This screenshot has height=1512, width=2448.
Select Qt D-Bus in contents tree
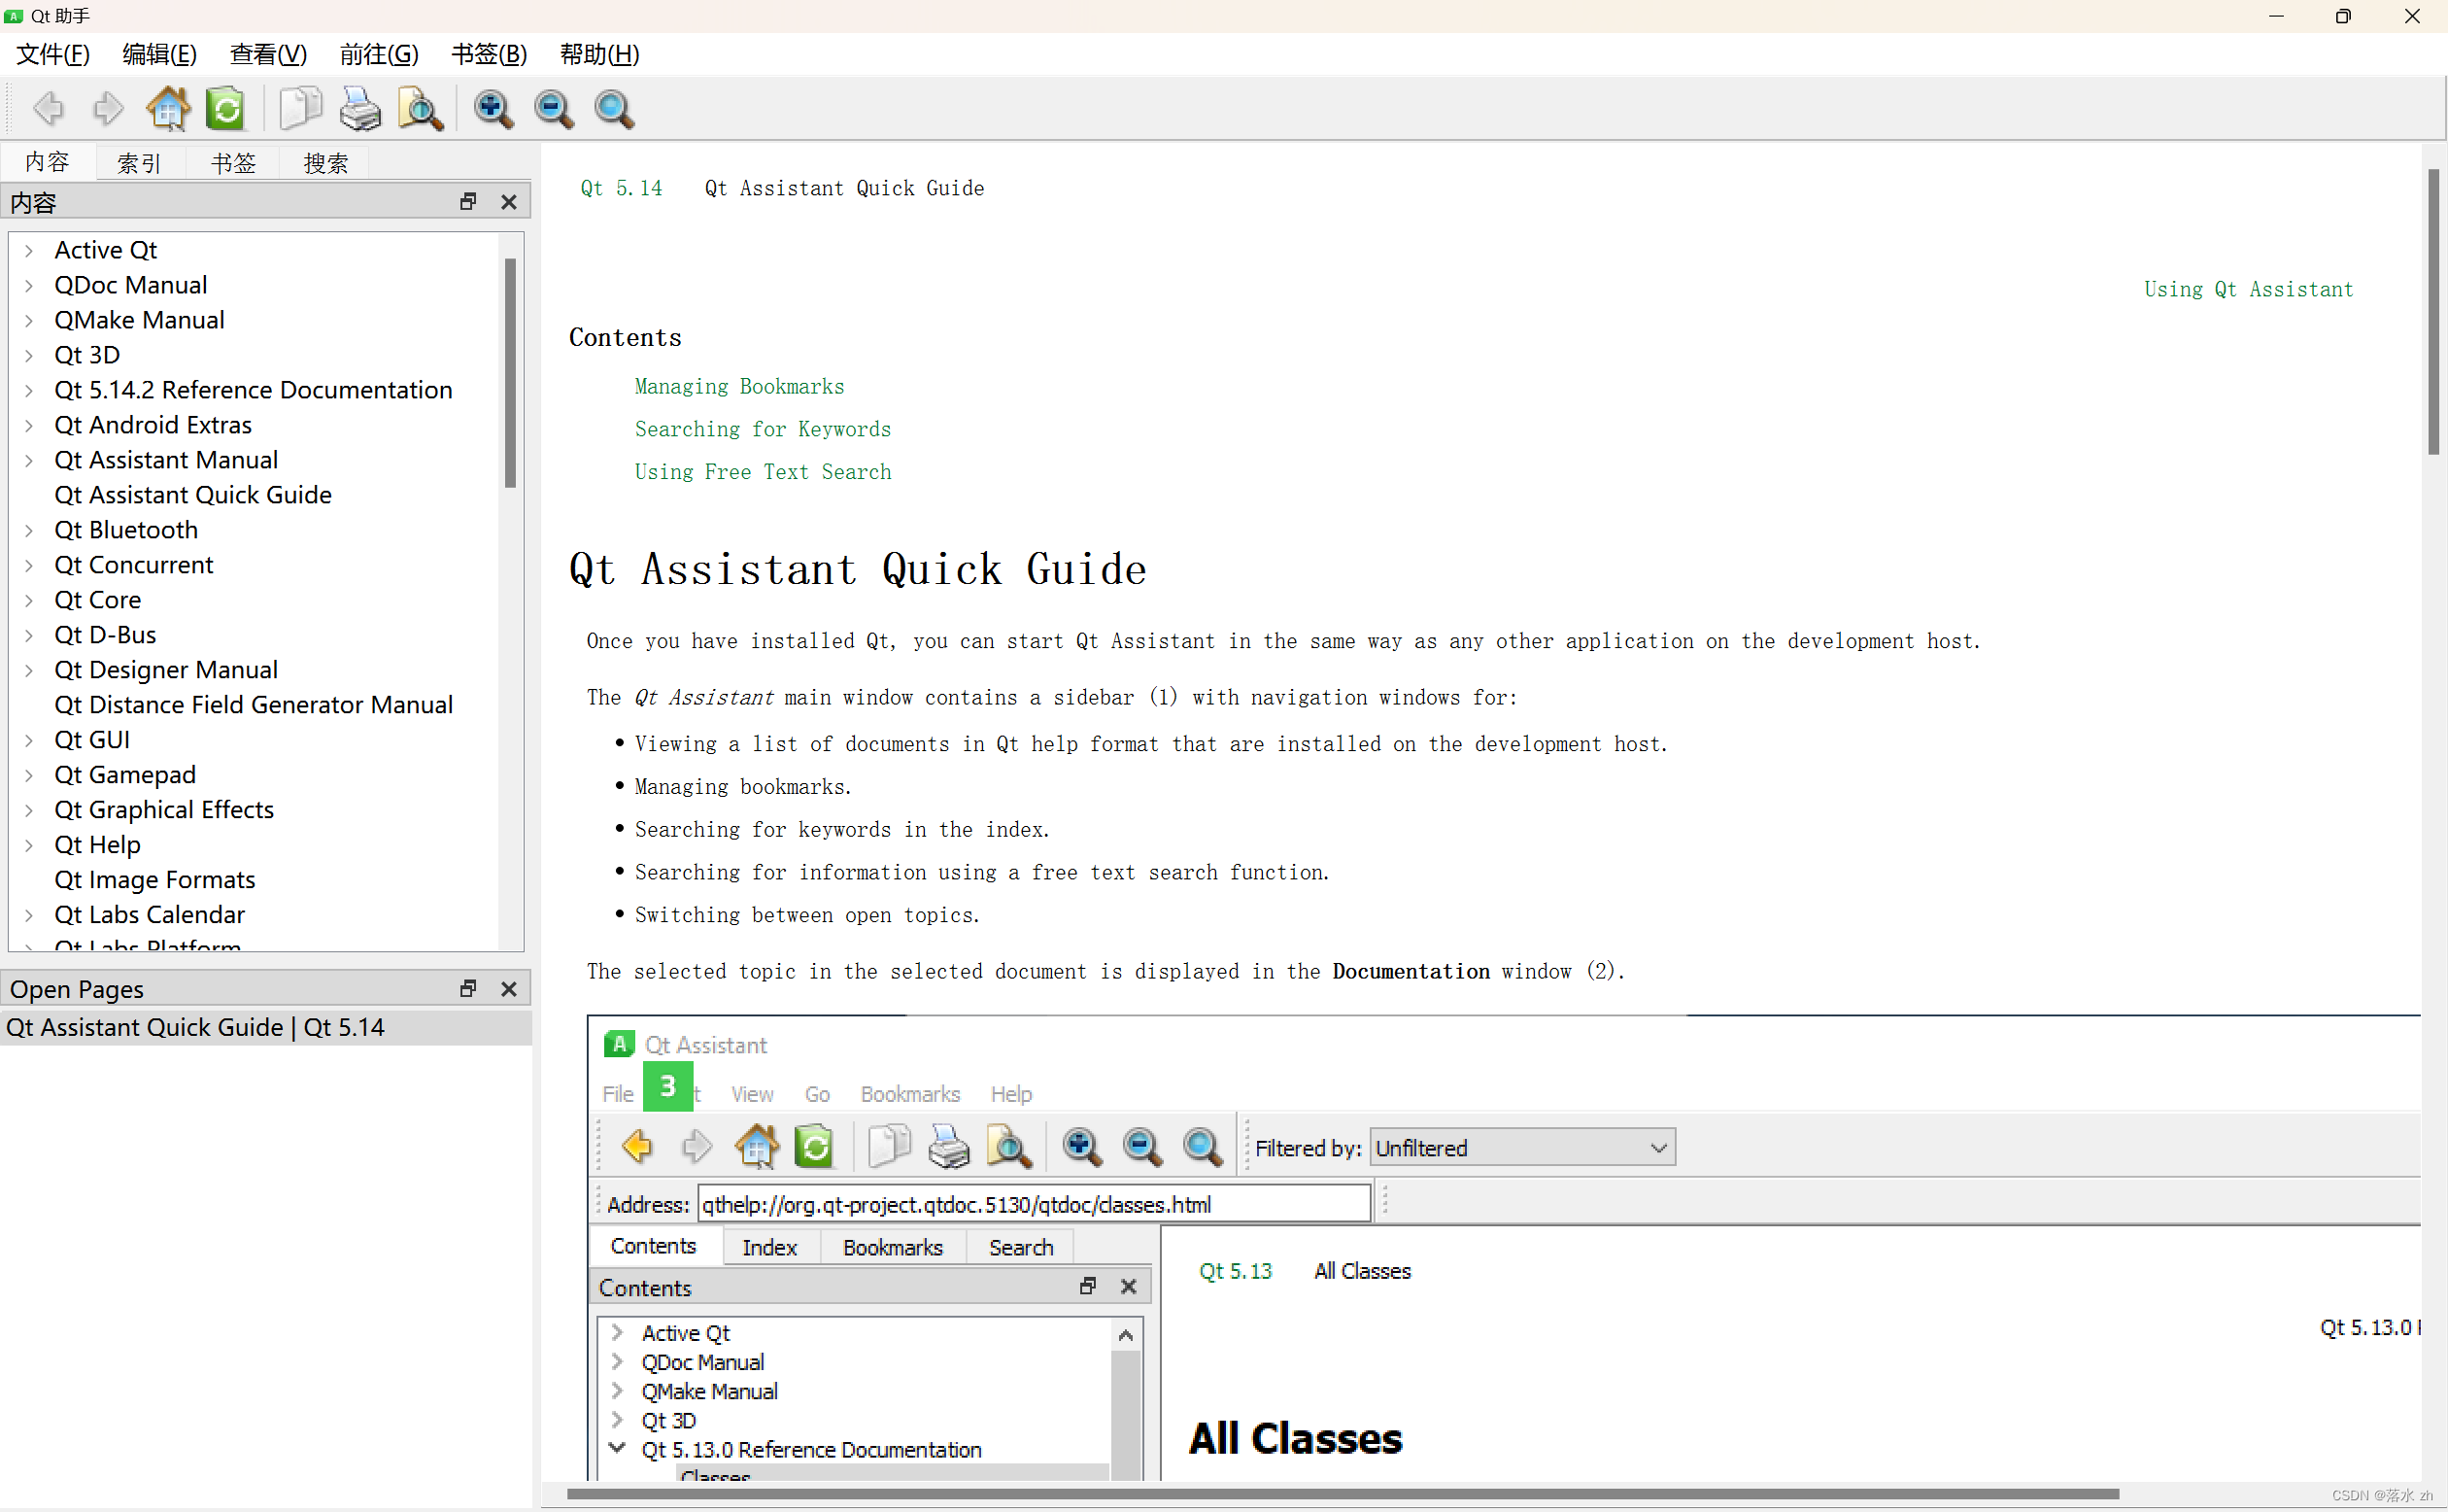click(x=105, y=635)
